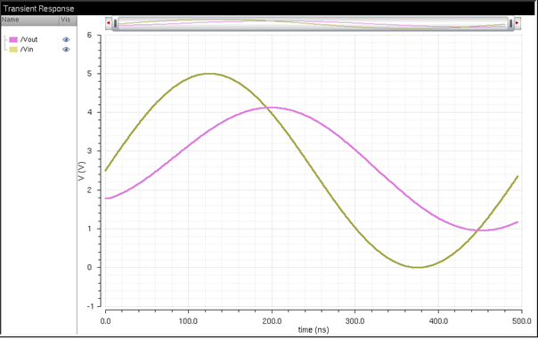Toggle visibility eye for /Vout trace

(x=66, y=40)
